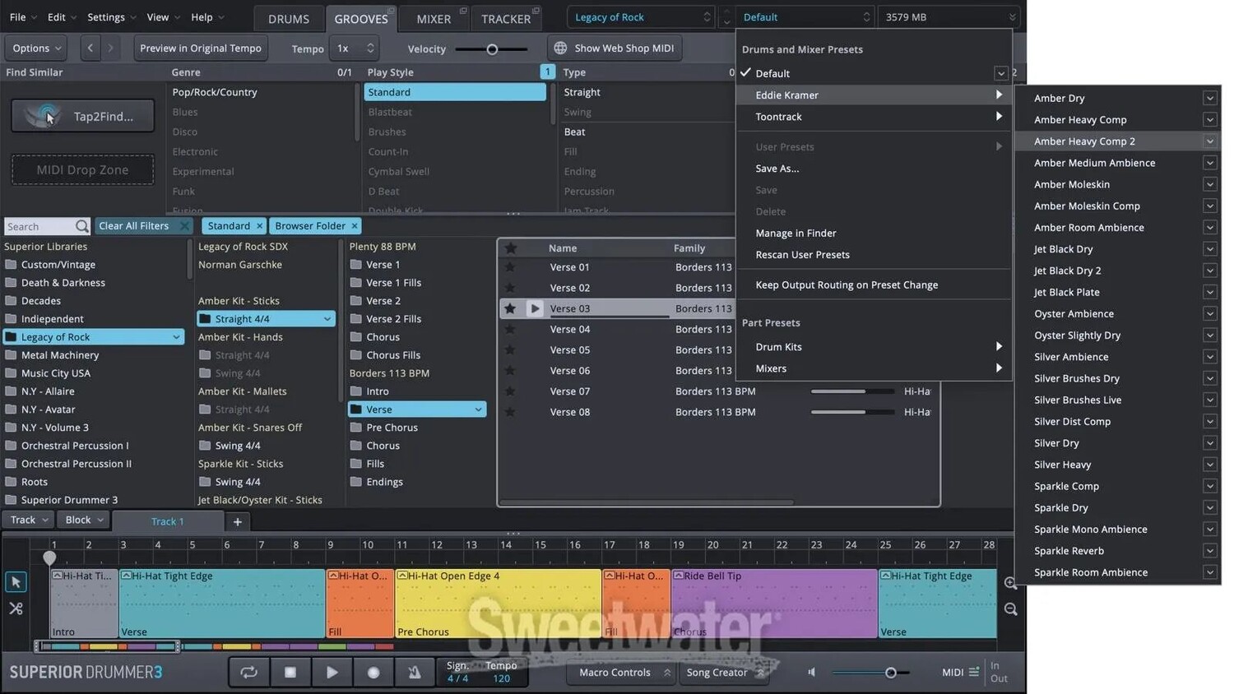Toggle the metronome icon
1234x694 pixels.
(415, 672)
